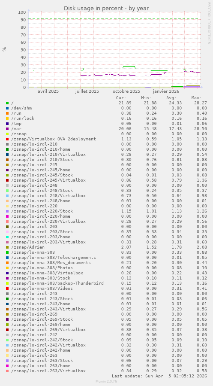Click the /zsnap/lo-irdl-203/Virtualbox label
Viewport: 213px width, 386px height.
(48, 242)
